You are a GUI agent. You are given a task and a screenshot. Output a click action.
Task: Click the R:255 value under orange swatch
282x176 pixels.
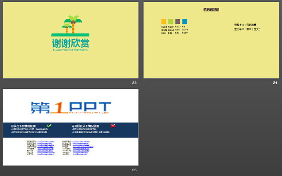coord(164,27)
